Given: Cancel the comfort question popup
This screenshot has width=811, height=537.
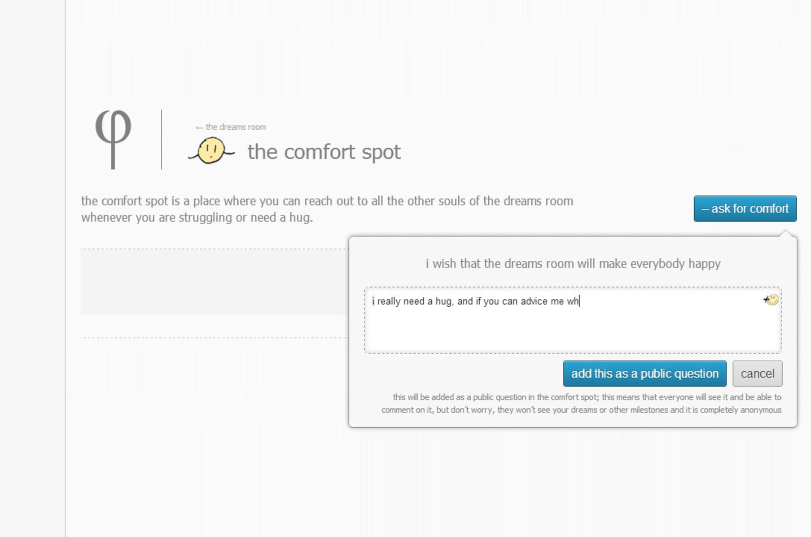Looking at the screenshot, I should point(757,374).
